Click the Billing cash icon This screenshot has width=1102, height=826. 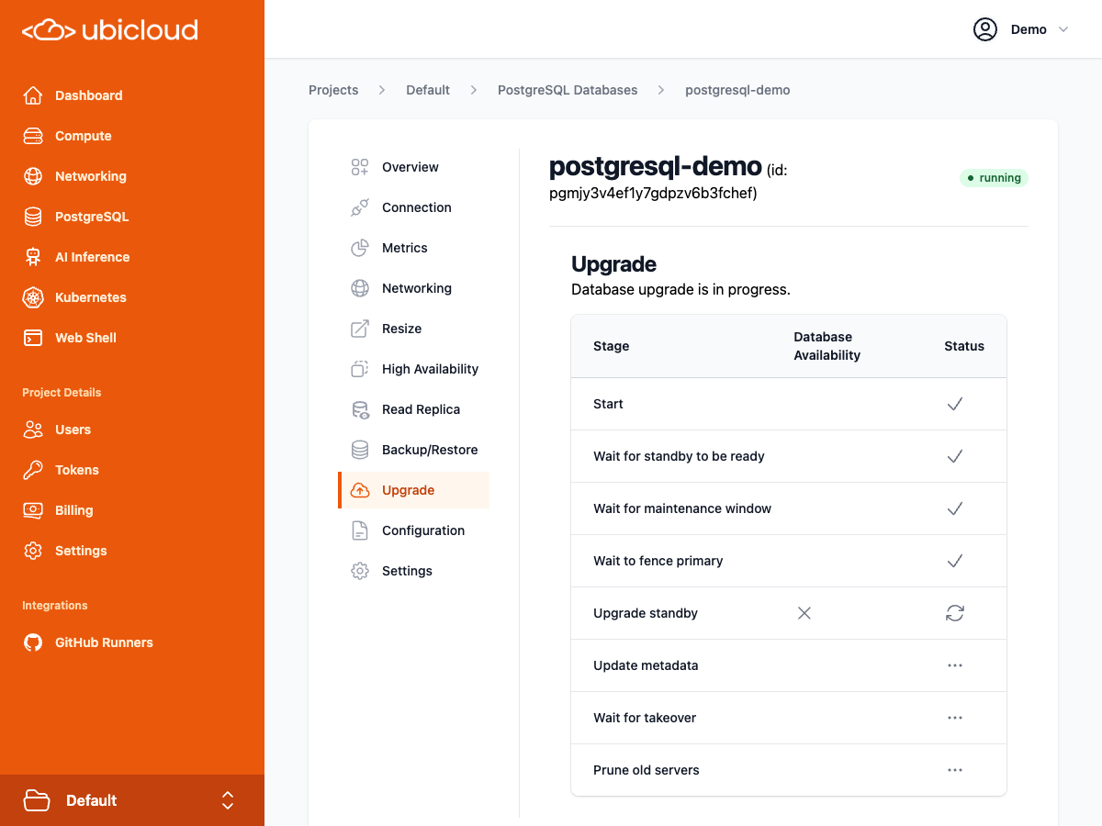click(x=33, y=510)
